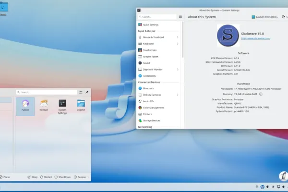Switch to Places in the launcher
The image size is (288, 192).
5,177
